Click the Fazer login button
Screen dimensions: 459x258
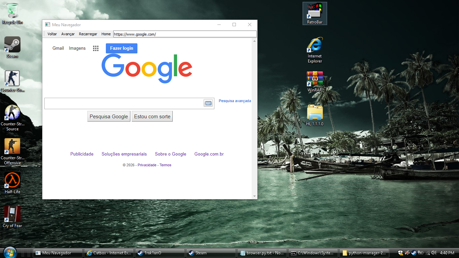coord(121,48)
